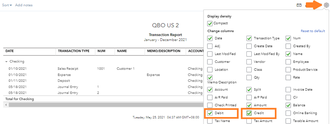Click the email envelope icon

(299, 5)
